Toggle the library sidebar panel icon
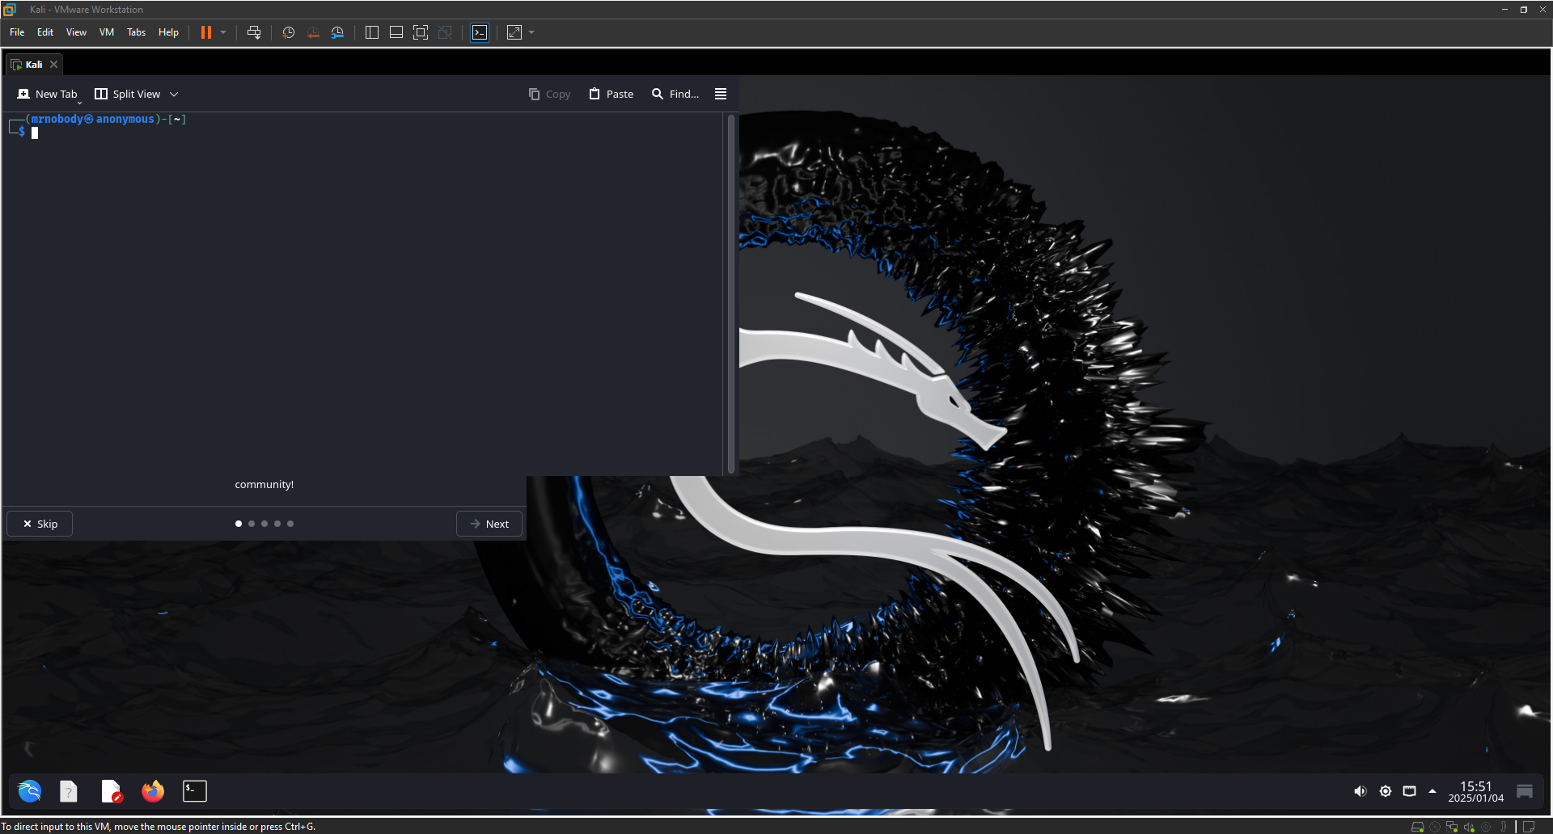The image size is (1553, 834). 372,32
